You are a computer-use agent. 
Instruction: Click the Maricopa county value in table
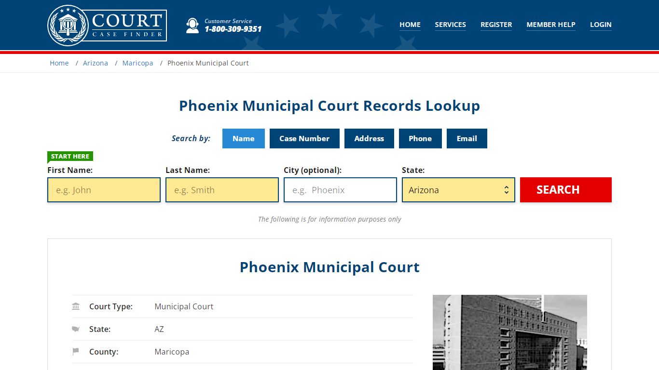[x=172, y=352]
